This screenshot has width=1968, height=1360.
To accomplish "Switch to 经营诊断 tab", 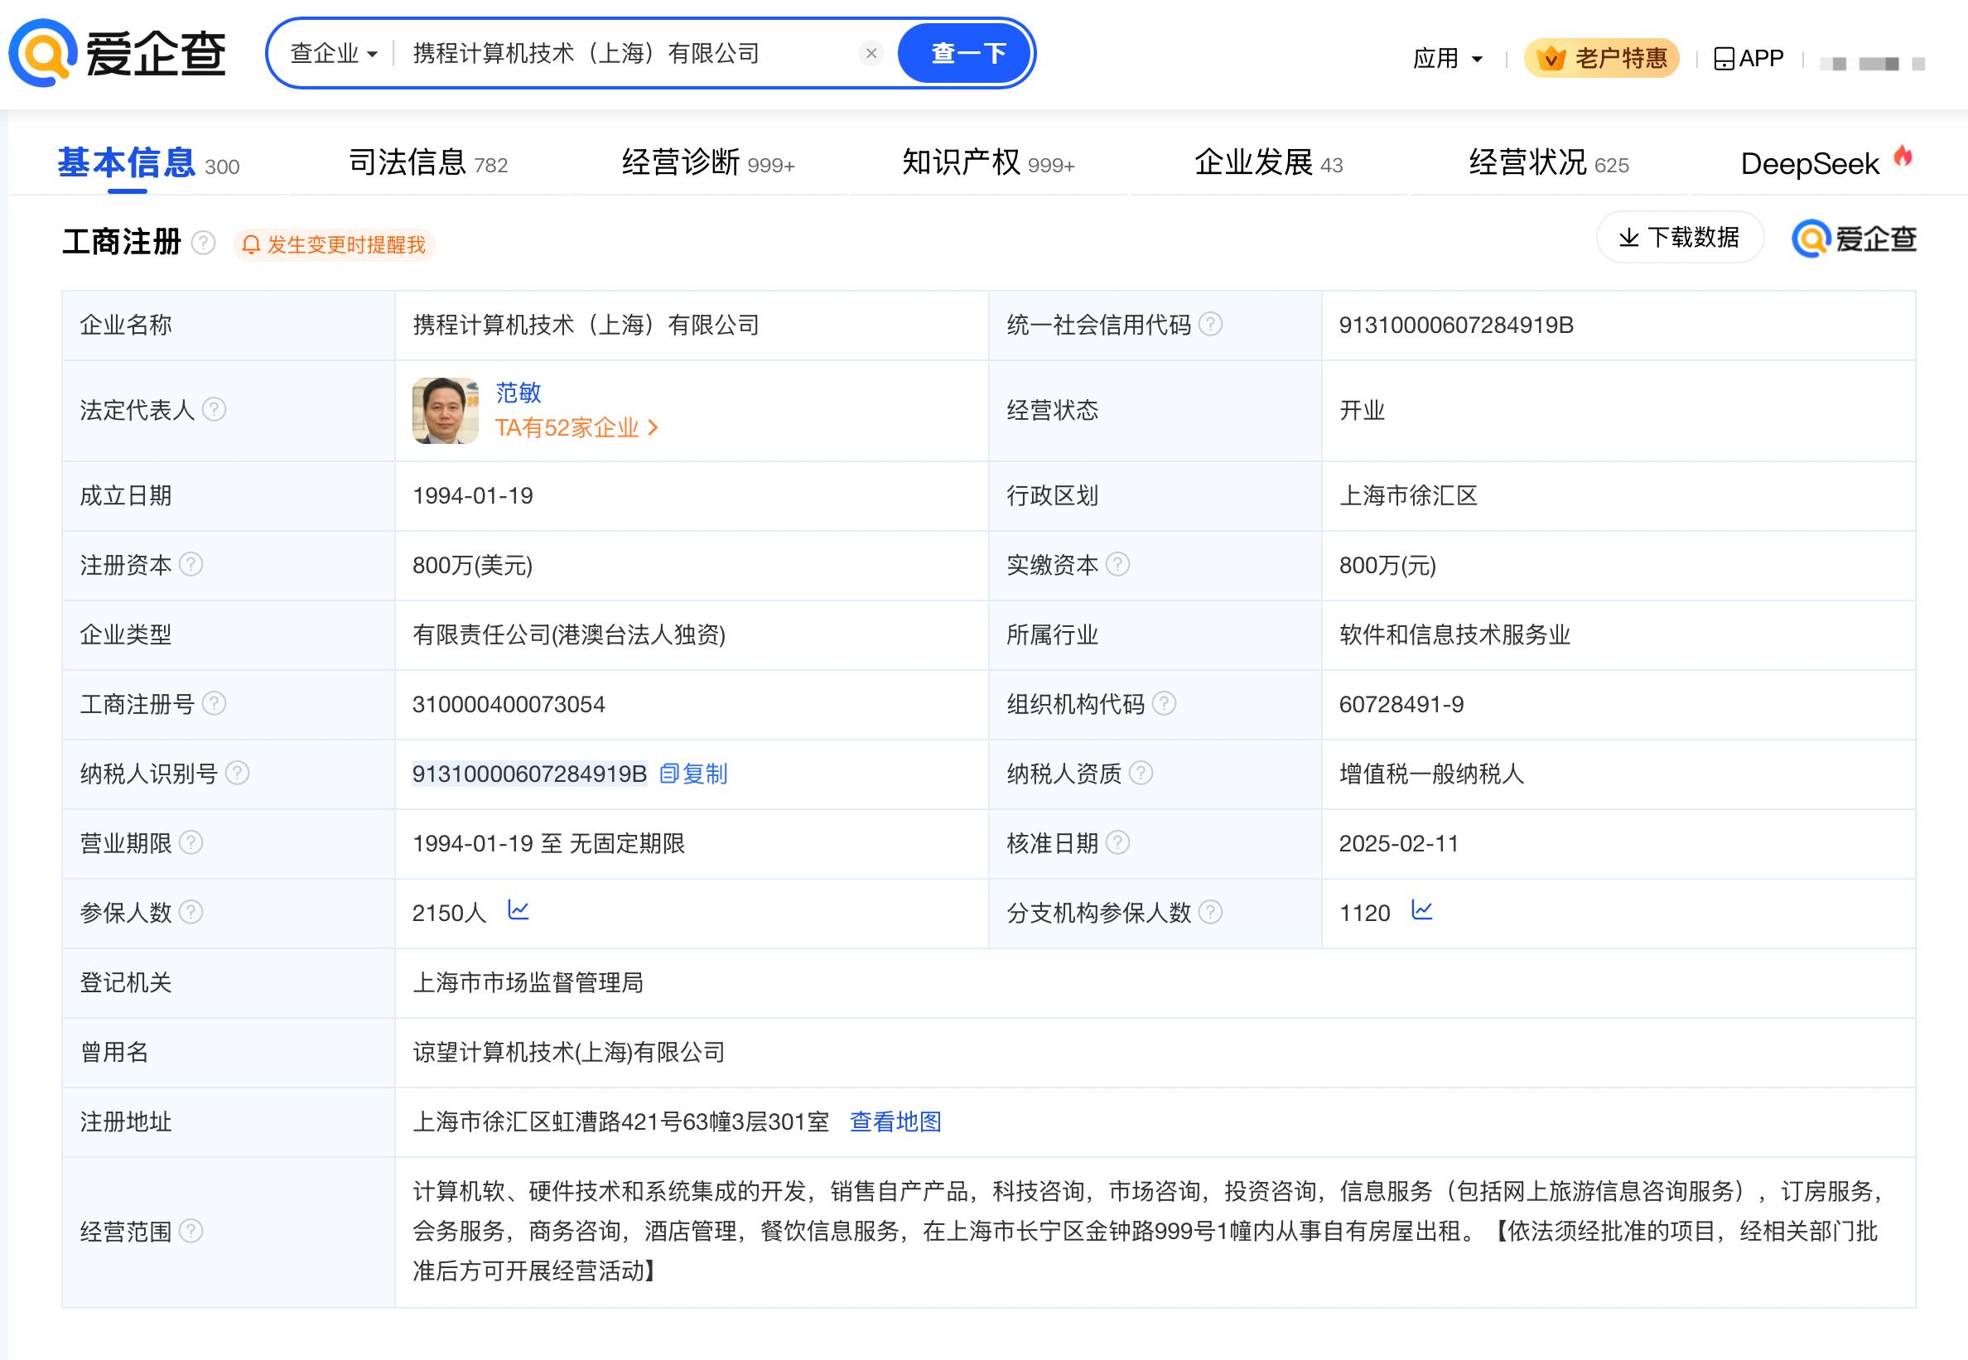I will tap(708, 162).
